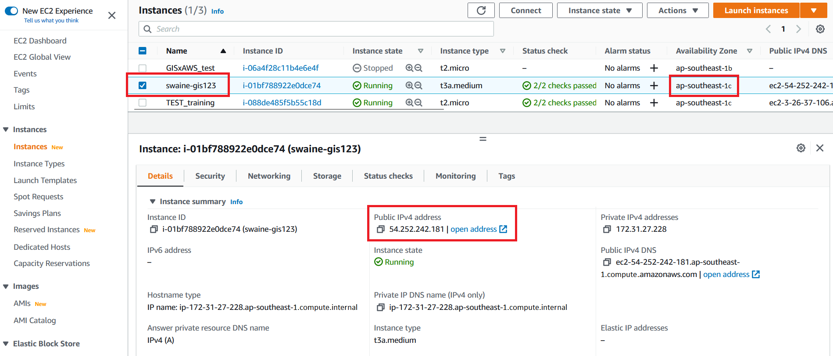
Task: Sort by Name ascending arrow
Action: pos(223,51)
